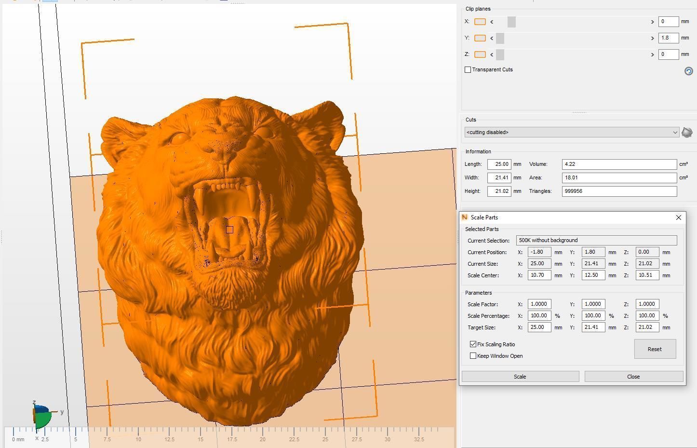Click the Scale button
697x448 pixels.
click(x=520, y=377)
